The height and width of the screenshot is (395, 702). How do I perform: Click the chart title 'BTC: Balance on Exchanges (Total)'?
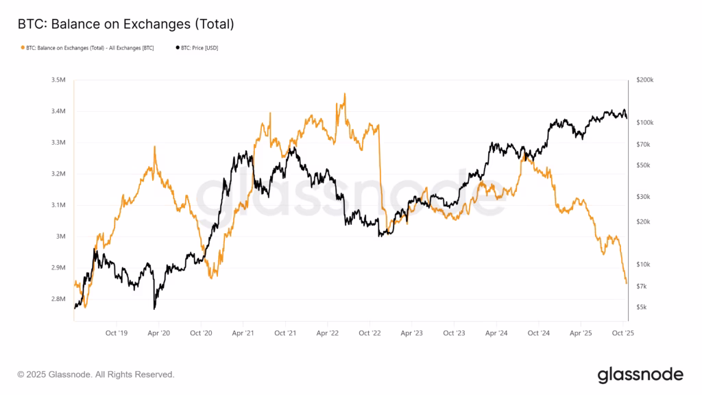click(125, 24)
